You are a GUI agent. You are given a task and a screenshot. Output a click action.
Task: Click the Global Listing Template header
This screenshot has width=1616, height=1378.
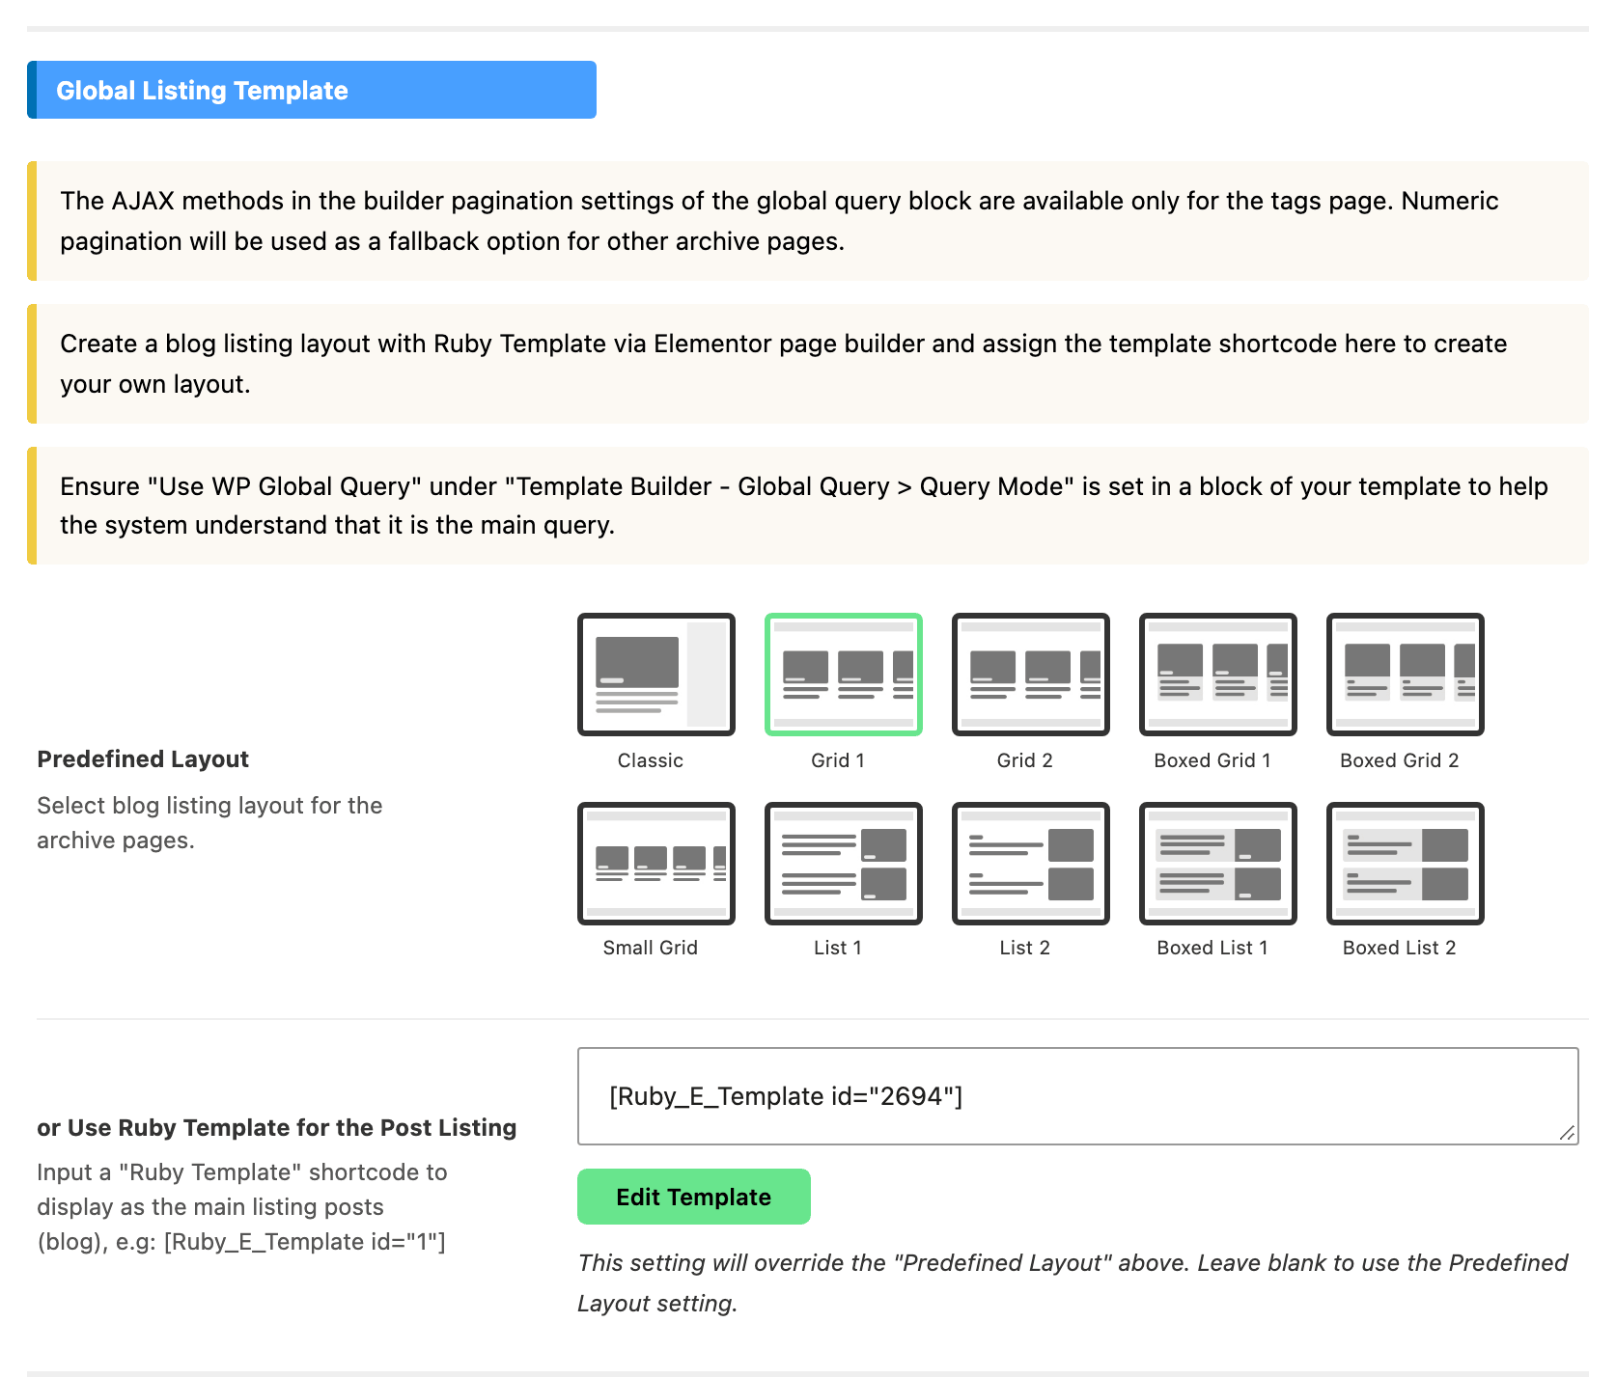(x=312, y=90)
